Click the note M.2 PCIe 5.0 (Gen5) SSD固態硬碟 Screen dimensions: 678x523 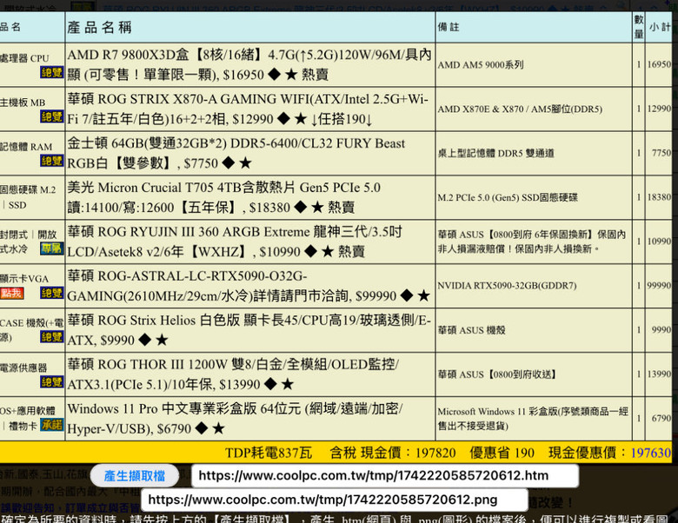(508, 197)
